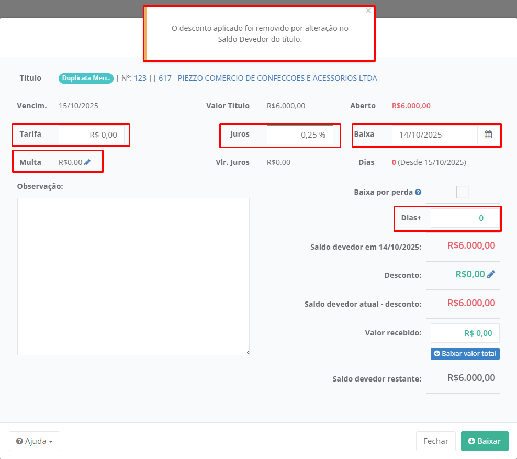Click the Baixa por perda help icon
Viewport: 517px width, 459px height.
pyautogui.click(x=418, y=192)
